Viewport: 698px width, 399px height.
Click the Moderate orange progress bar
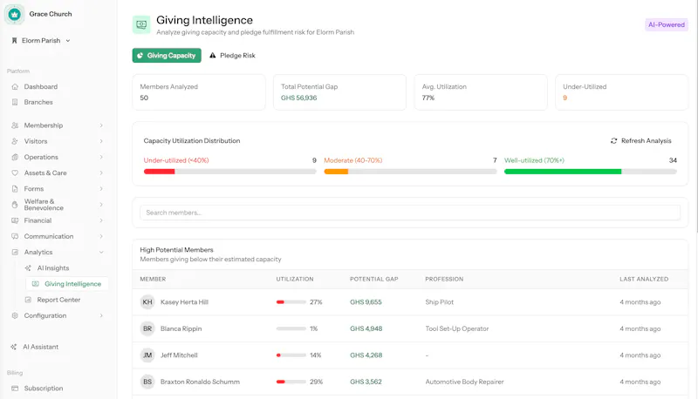pyautogui.click(x=410, y=172)
